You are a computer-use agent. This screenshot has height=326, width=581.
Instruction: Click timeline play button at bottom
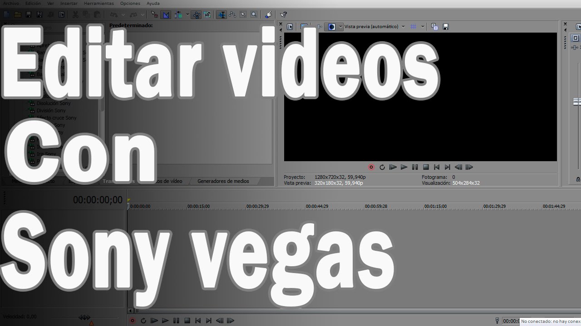click(x=165, y=321)
